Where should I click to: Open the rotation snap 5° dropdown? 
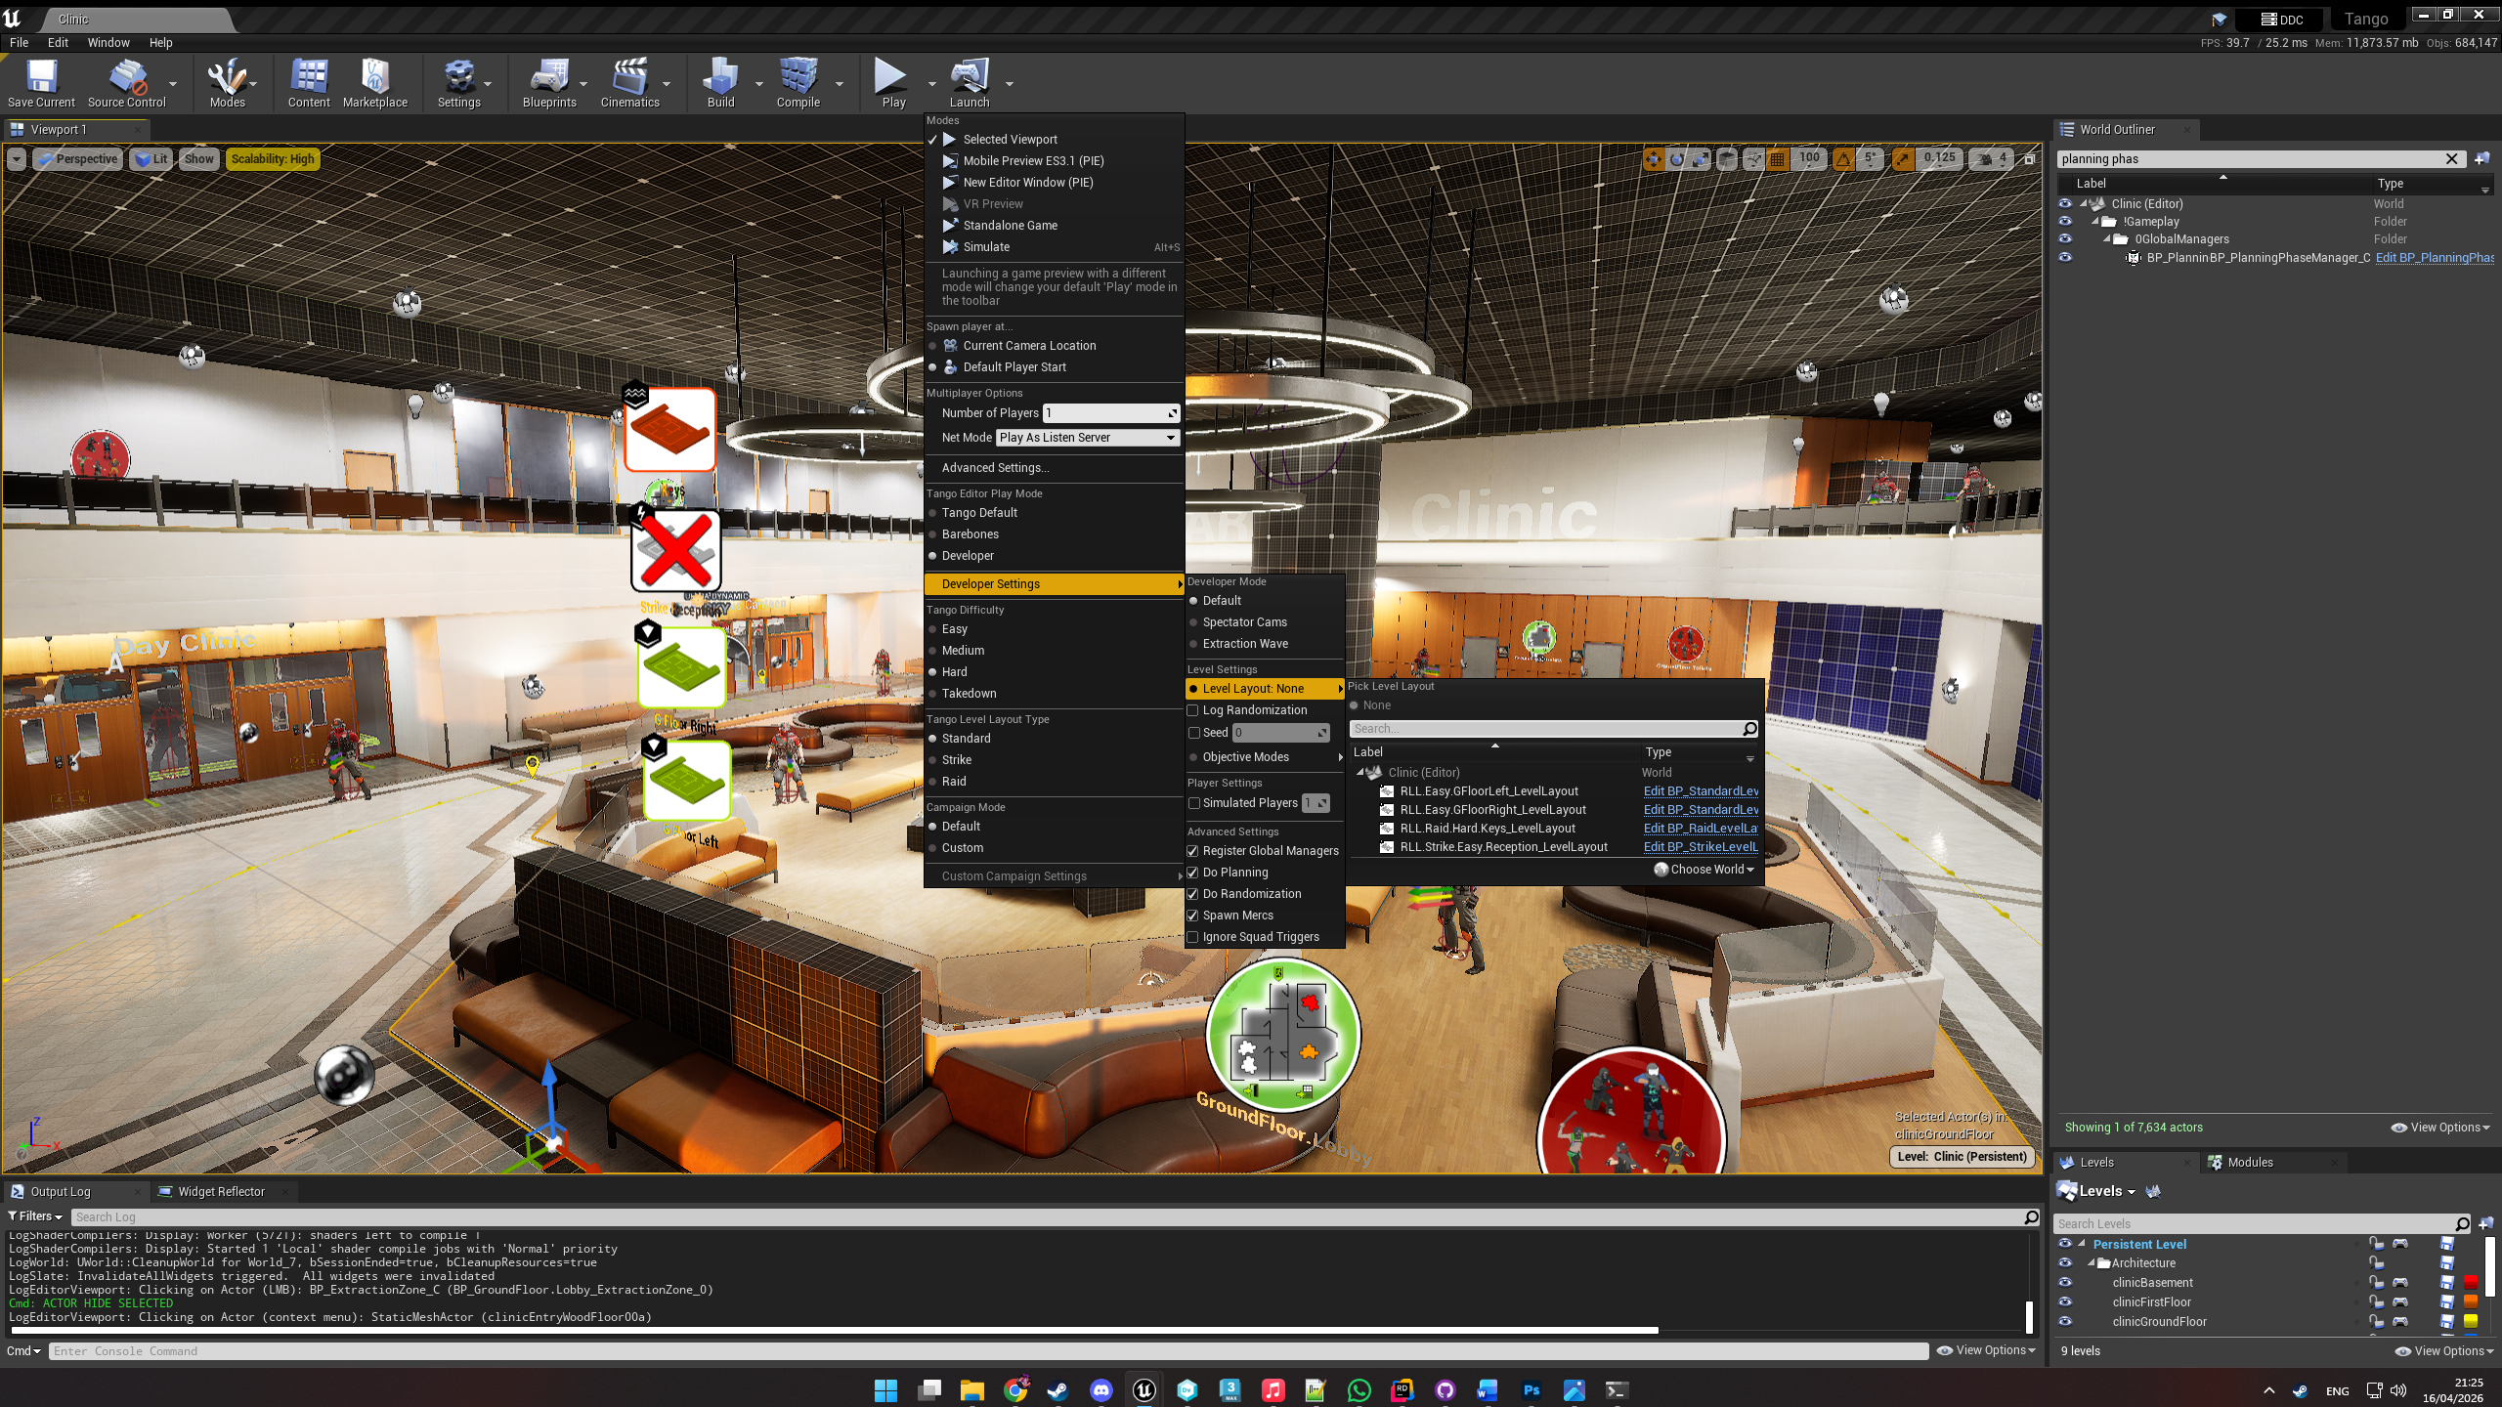click(1870, 158)
